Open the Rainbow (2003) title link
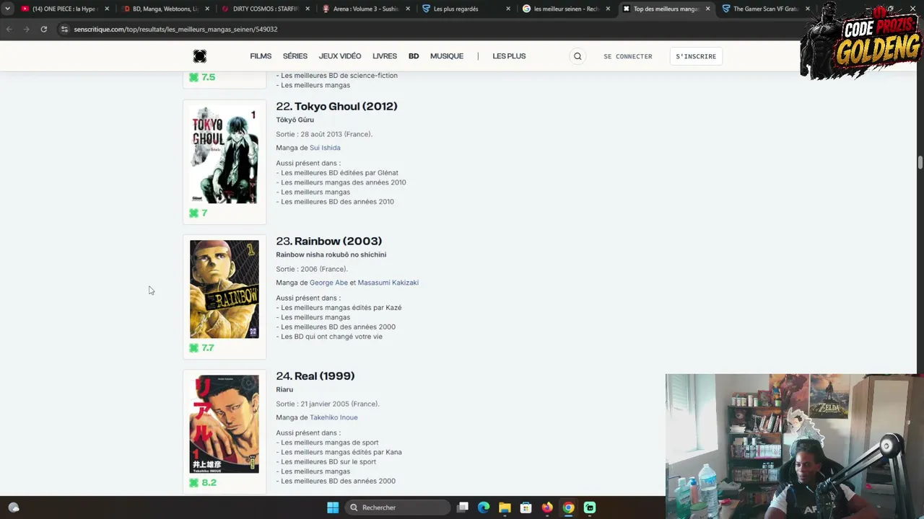This screenshot has width=924, height=519. (338, 241)
